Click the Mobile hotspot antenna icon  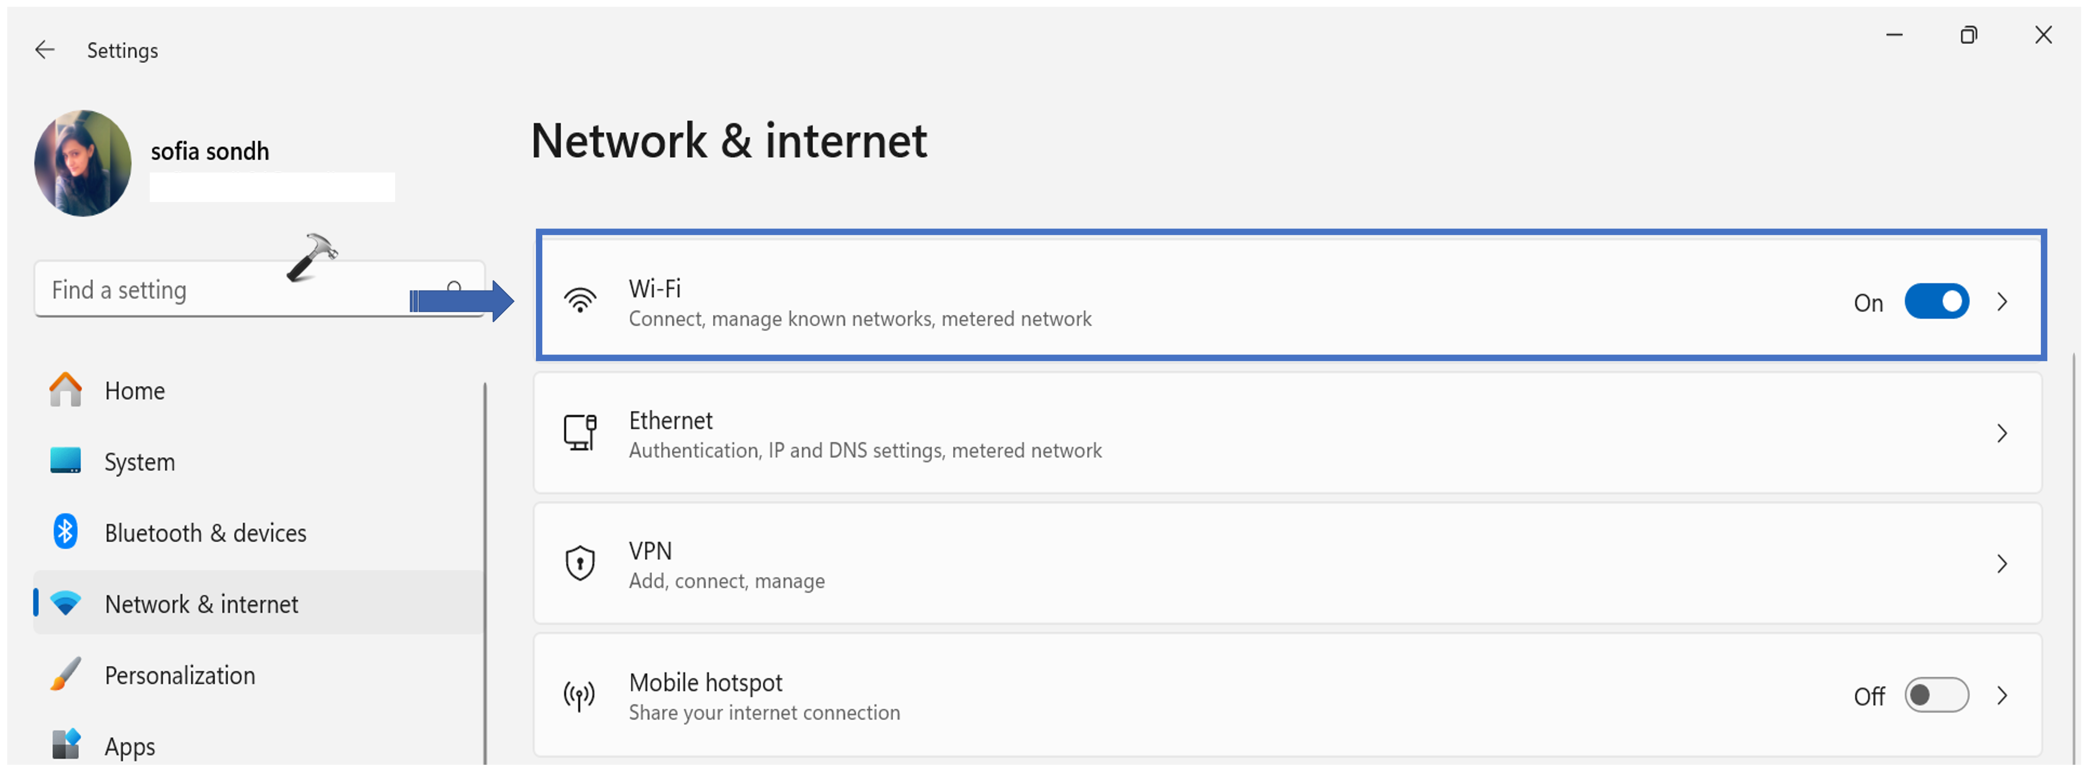click(x=580, y=695)
